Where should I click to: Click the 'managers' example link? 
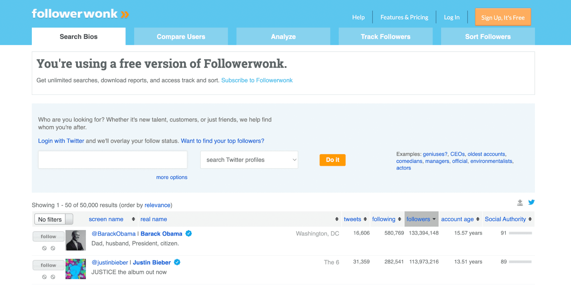pos(437,161)
